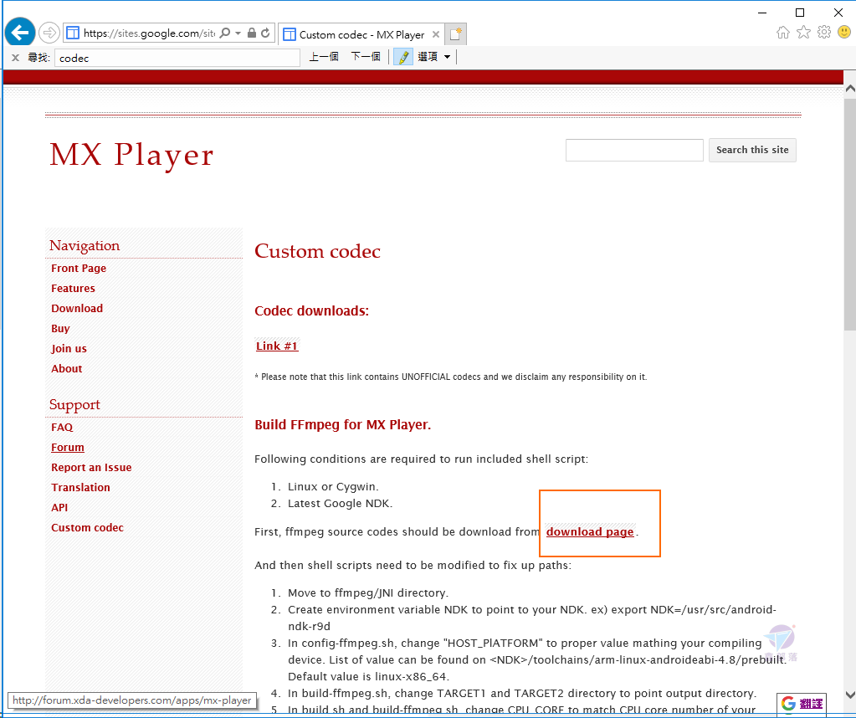The width and height of the screenshot is (856, 718).
Task: Click the 'Move to ffmpeg/JNI directory.' step
Action: coord(368,593)
